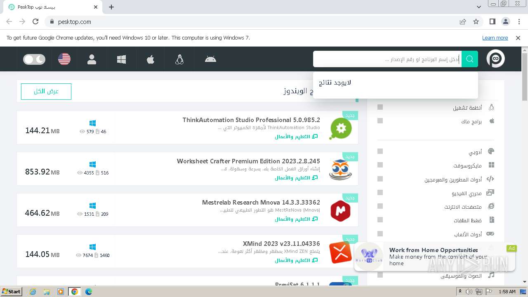Click the code brackets icon beside أدوات المطورين
The image size is (528, 297).
(x=490, y=179)
